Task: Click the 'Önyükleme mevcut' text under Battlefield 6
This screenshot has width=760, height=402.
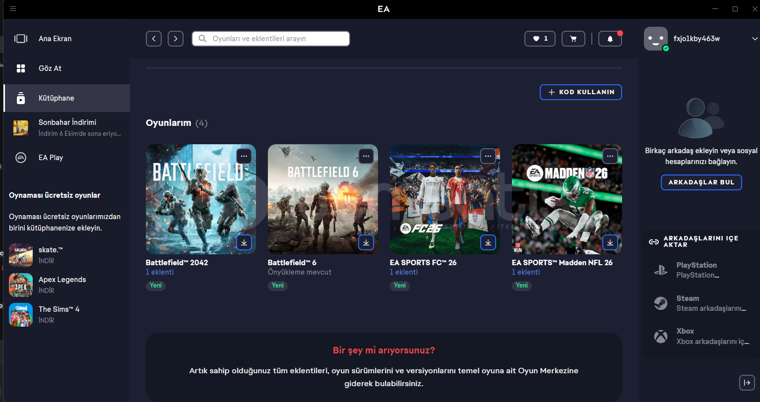Action: point(300,272)
